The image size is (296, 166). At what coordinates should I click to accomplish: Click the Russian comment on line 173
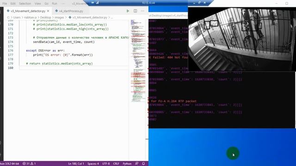pyautogui.click(x=81, y=38)
